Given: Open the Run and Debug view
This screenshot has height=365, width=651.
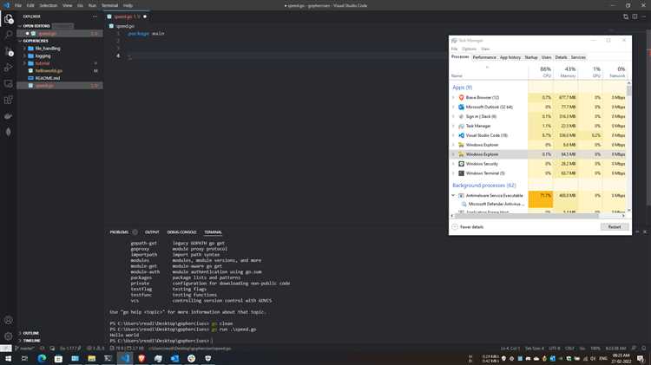Looking at the screenshot, I should pos(9,68).
